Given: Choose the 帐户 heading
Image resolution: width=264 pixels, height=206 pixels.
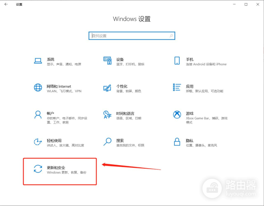Looking at the screenshot, I should [x=50, y=113].
